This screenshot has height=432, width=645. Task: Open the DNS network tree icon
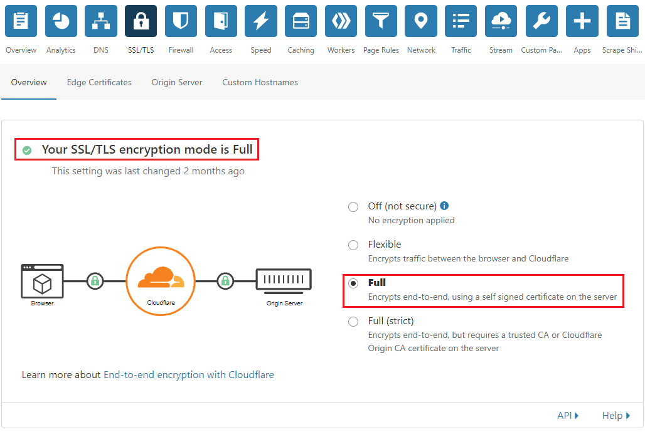(x=101, y=21)
